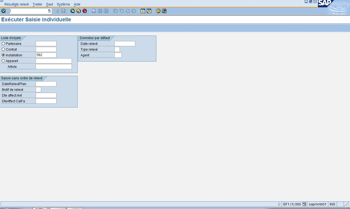Click the green Back arrow icon

(73, 11)
